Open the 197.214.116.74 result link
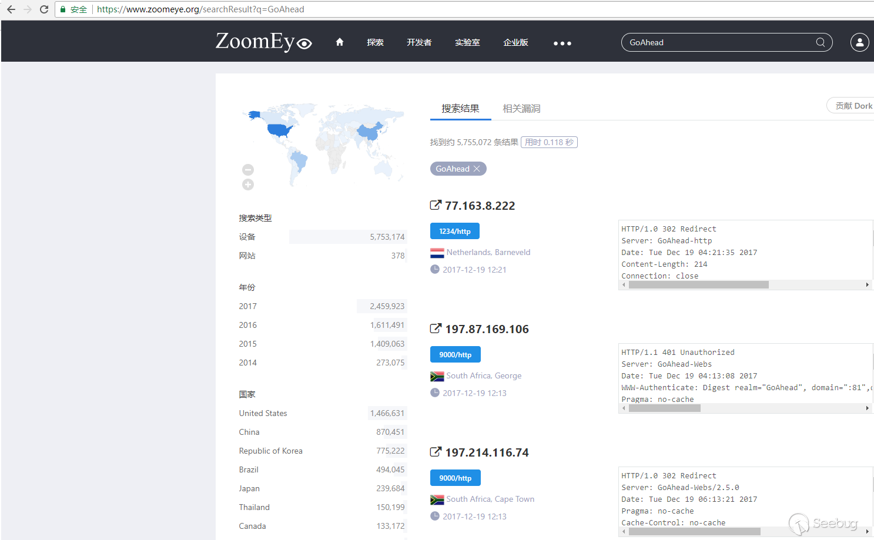 (x=487, y=452)
